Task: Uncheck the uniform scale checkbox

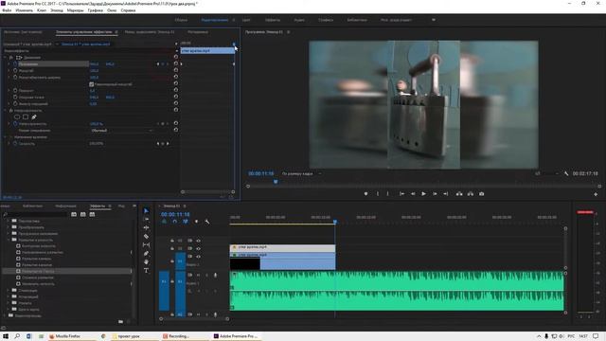Action: point(92,84)
